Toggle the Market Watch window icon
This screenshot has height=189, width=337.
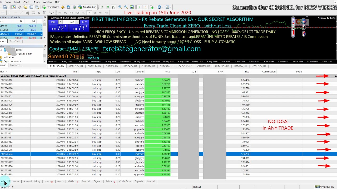click(14, 7)
